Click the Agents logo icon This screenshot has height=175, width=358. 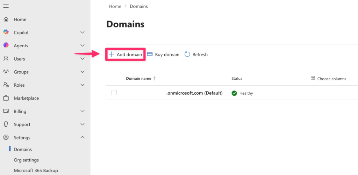[6, 46]
